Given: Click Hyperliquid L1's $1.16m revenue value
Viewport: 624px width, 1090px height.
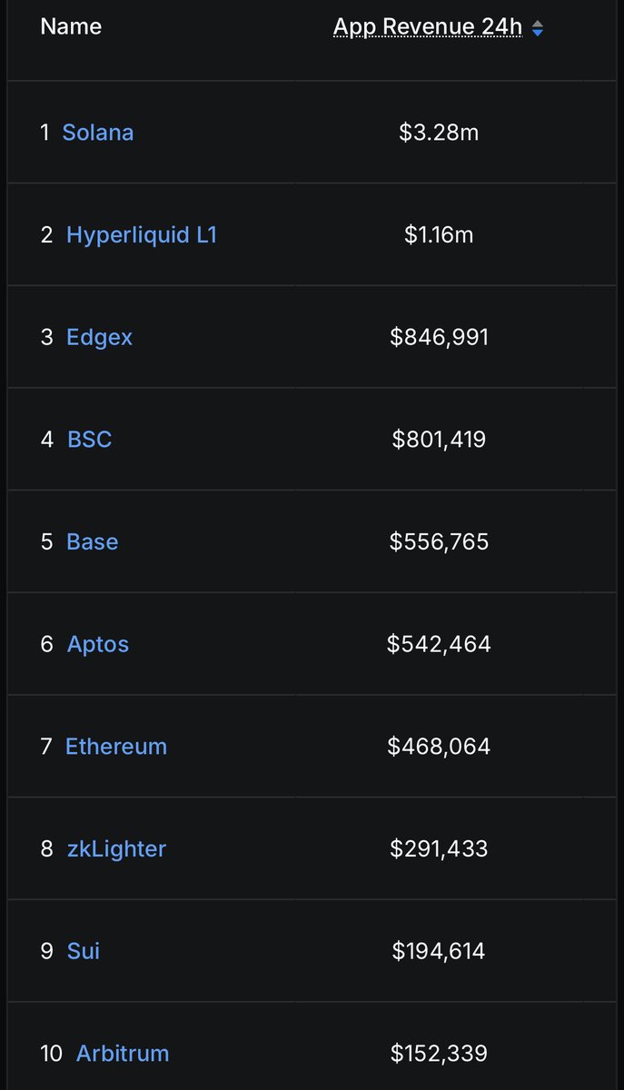Looking at the screenshot, I should coord(439,235).
